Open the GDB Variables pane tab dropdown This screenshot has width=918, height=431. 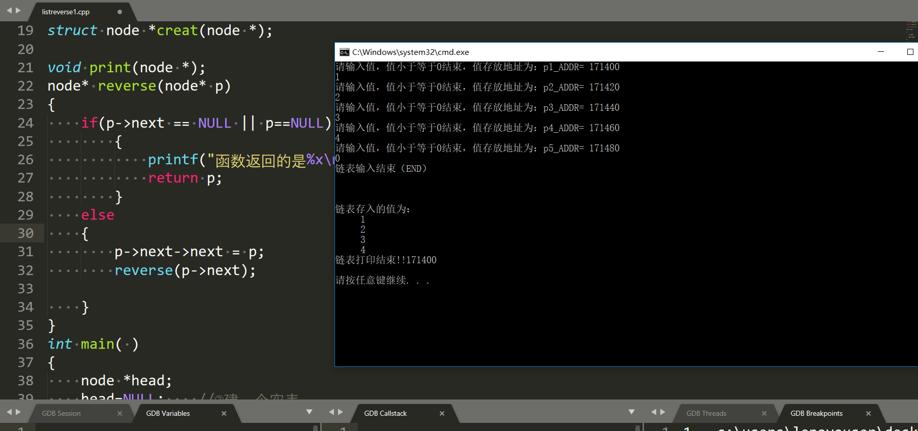click(x=309, y=412)
